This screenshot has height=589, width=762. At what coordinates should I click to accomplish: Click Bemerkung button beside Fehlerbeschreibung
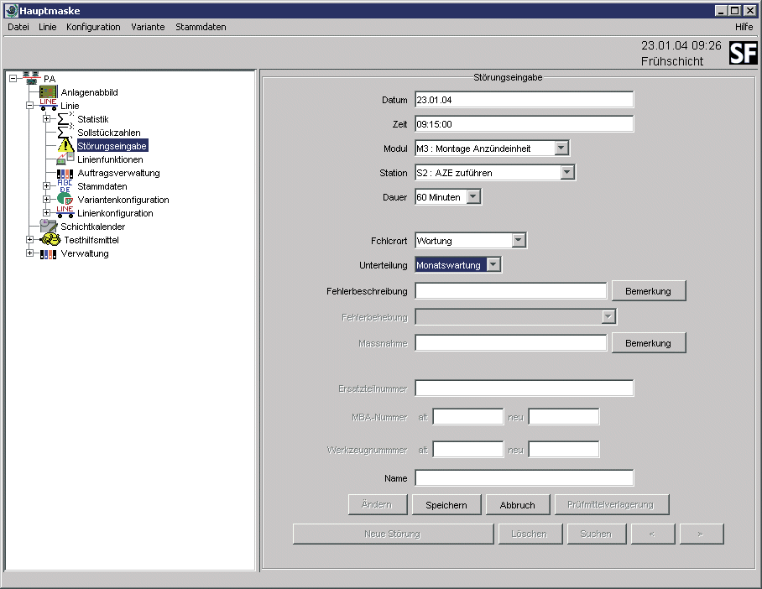click(648, 290)
